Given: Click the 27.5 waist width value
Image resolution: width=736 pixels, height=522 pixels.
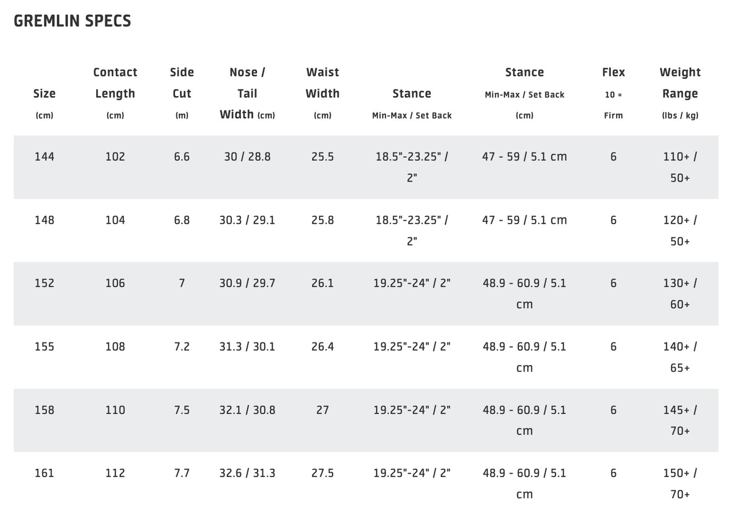Looking at the screenshot, I should tap(322, 473).
